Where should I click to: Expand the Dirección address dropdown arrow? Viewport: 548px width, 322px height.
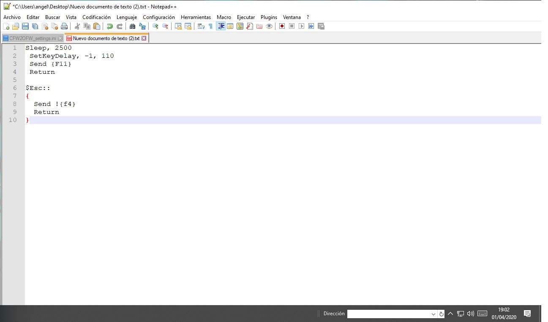[433, 314]
